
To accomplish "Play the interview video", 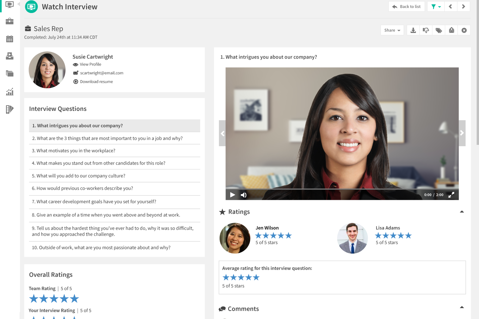I will [233, 195].
